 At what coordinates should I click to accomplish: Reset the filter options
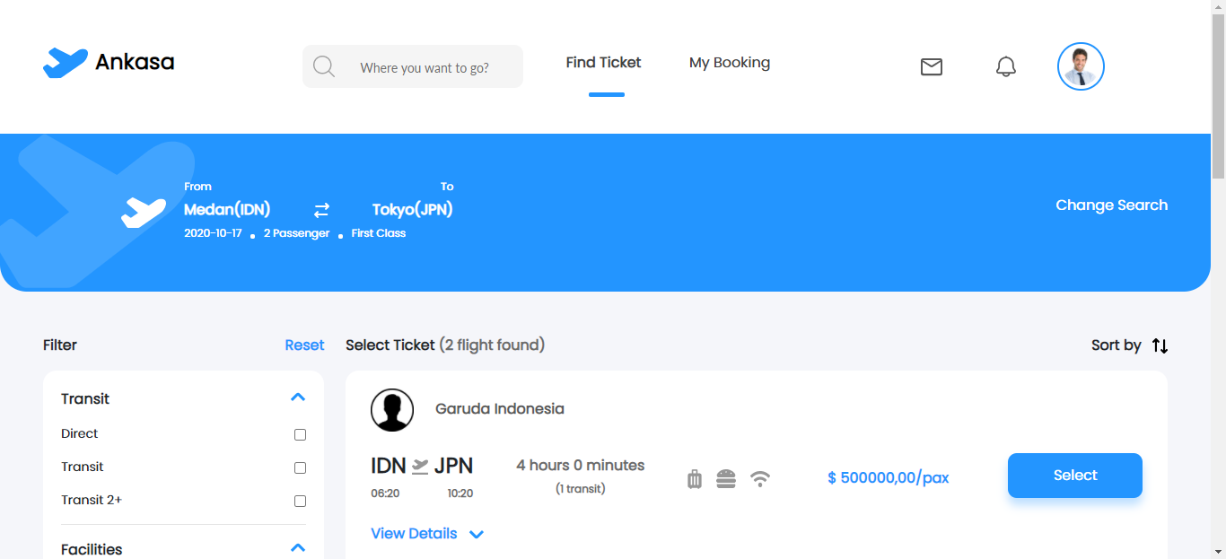pyautogui.click(x=304, y=345)
